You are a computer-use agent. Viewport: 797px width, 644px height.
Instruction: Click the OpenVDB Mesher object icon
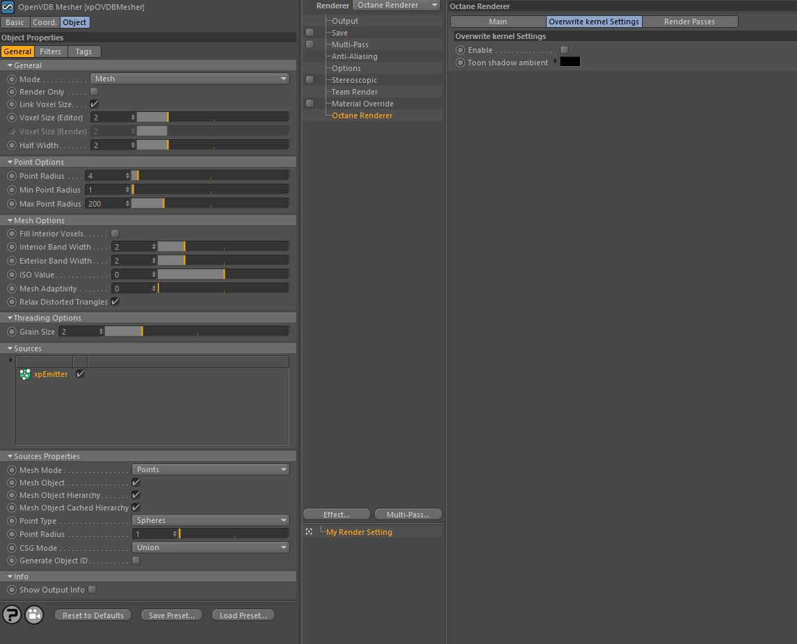coord(8,7)
